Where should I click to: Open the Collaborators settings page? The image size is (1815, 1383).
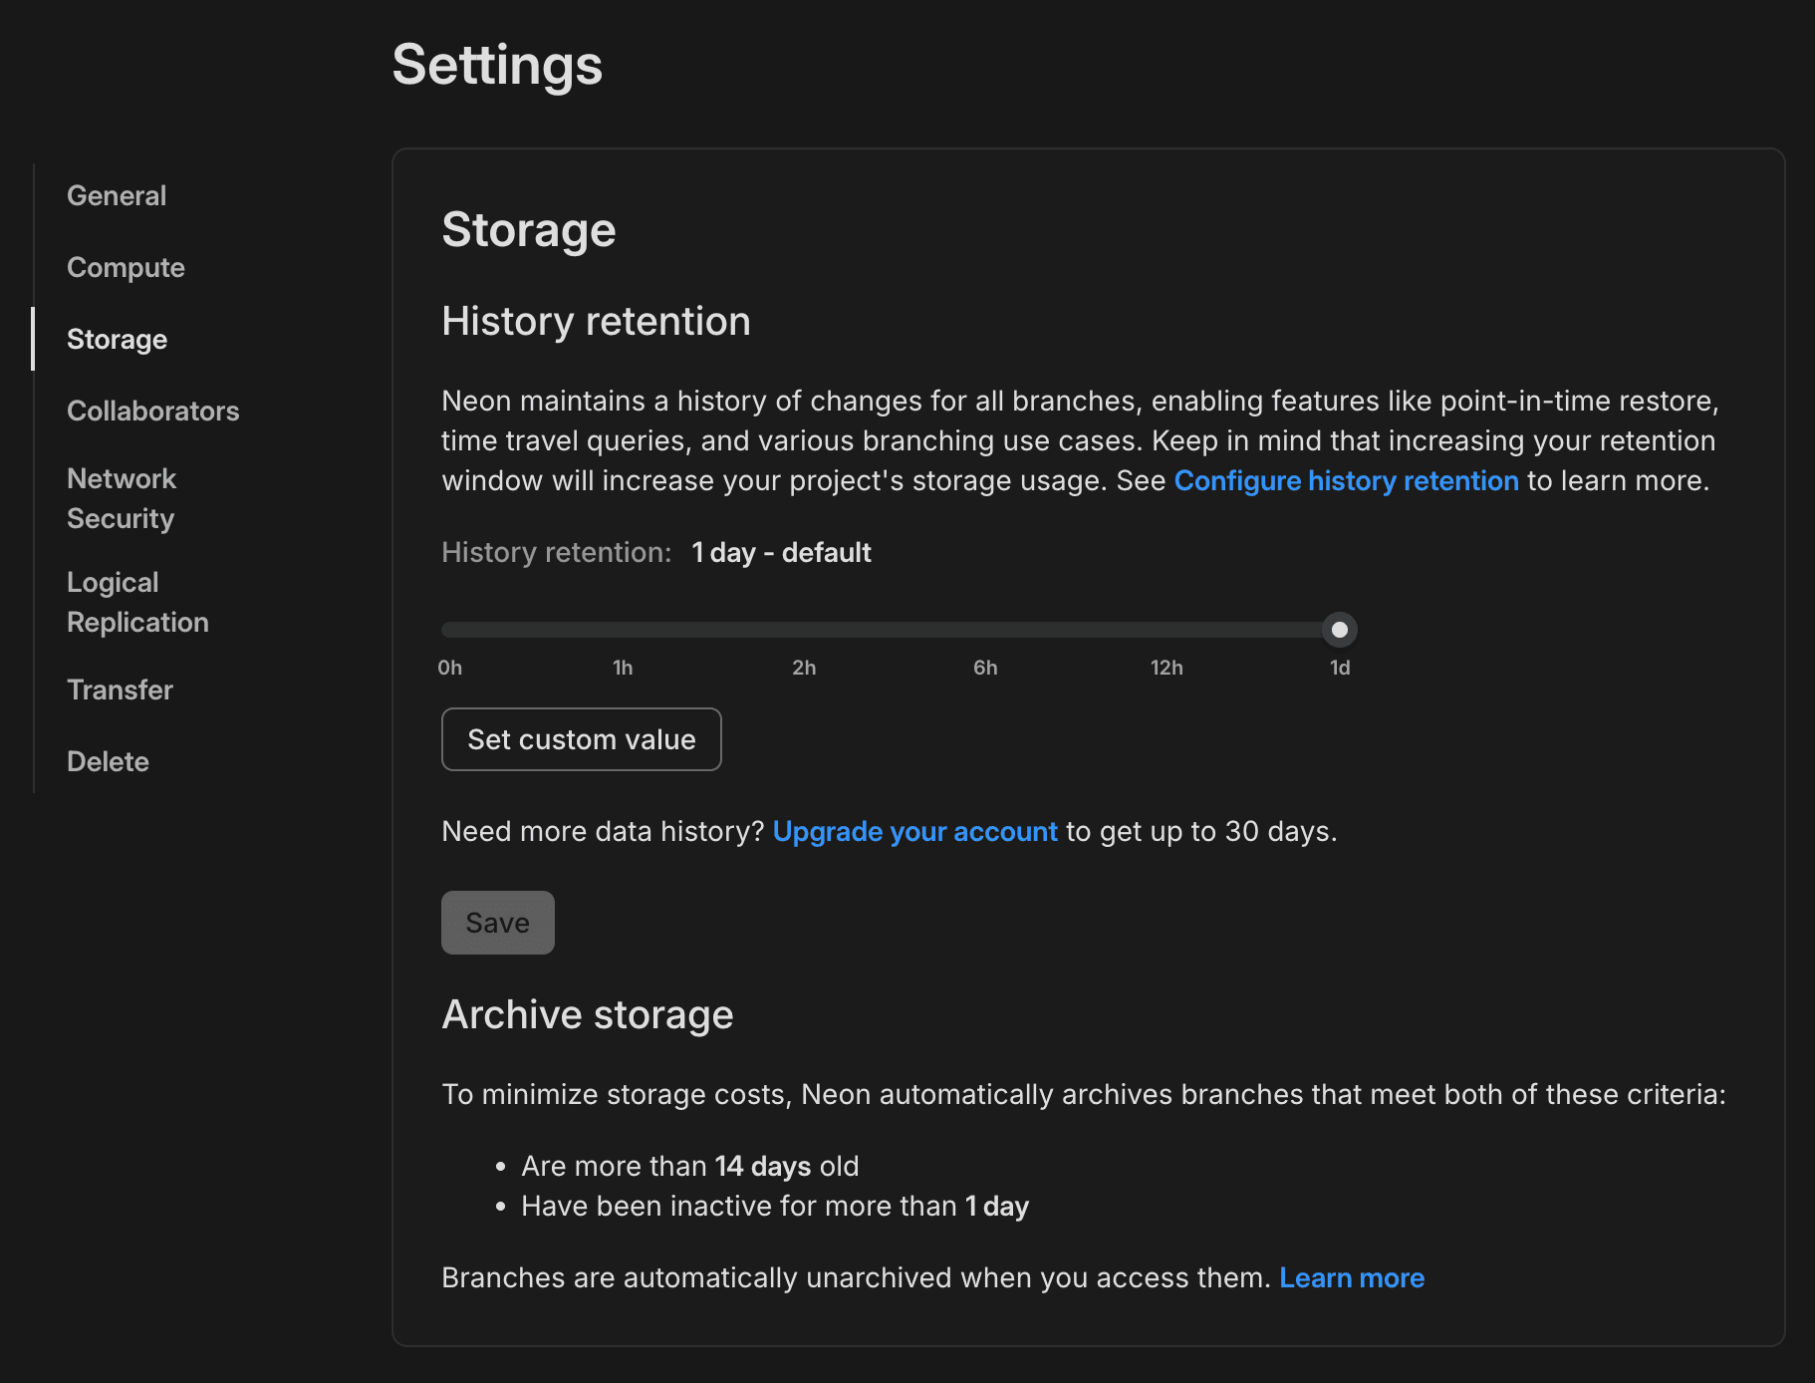click(152, 411)
